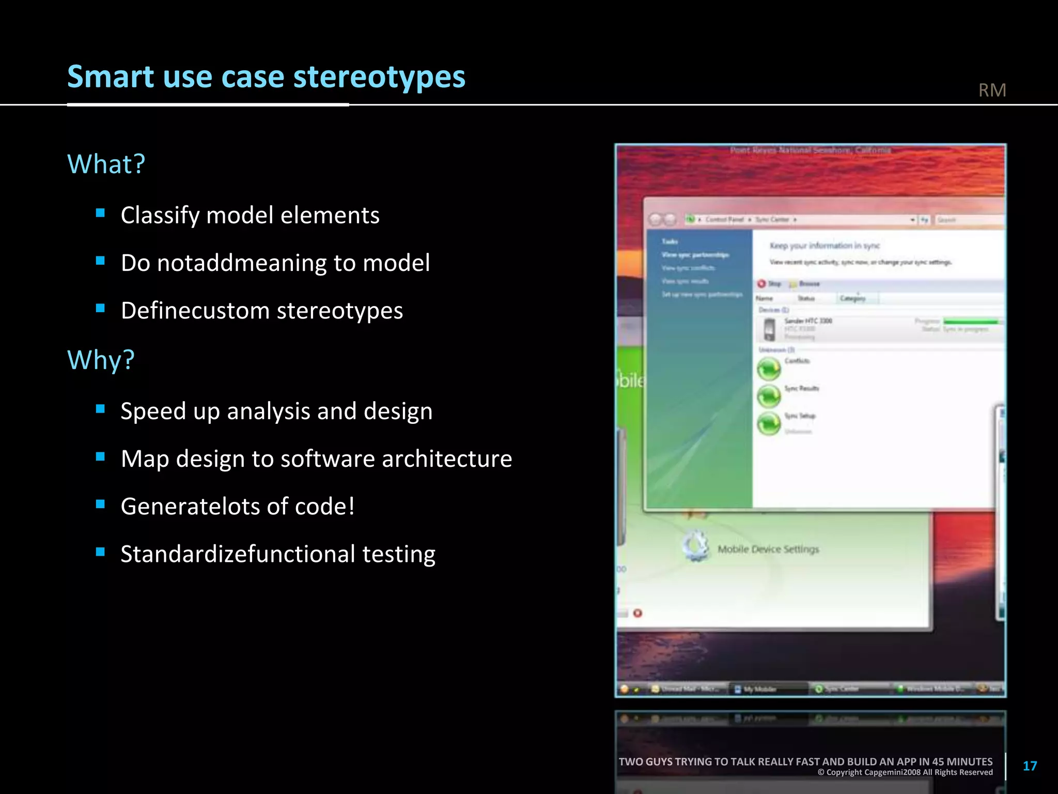Open the green Sync Setup icon
Screen dimensions: 1058x794
pyautogui.click(x=769, y=424)
